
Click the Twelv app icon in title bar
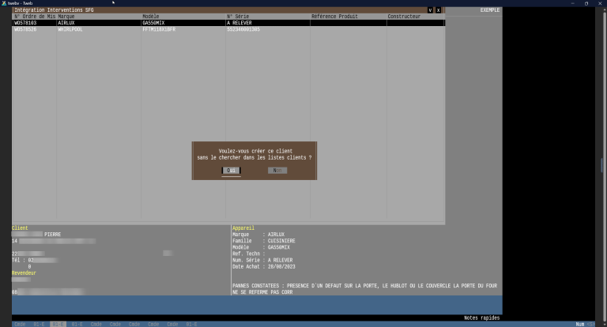[3, 3]
